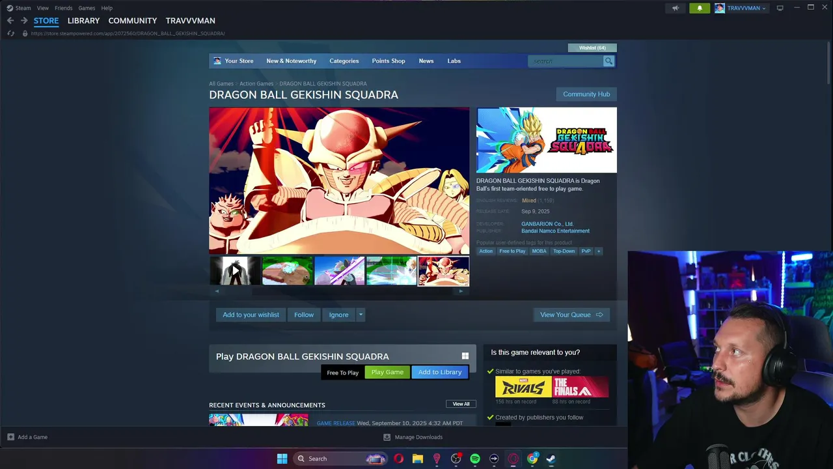Click the Action tag
The height and width of the screenshot is (469, 833).
click(486, 251)
